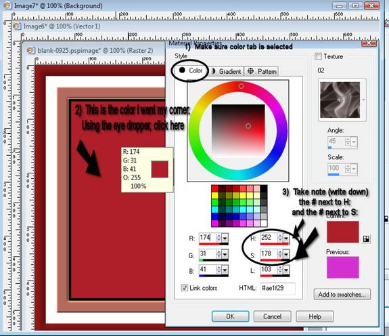This screenshot has width=389, height=336.
Task: Pick the green swatch in basic colors grid
Action: point(214,202)
